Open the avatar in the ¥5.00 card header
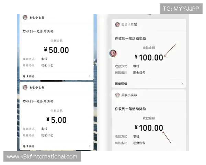This screenshot has width=206, height=165. pyautogui.click(x=25, y=87)
